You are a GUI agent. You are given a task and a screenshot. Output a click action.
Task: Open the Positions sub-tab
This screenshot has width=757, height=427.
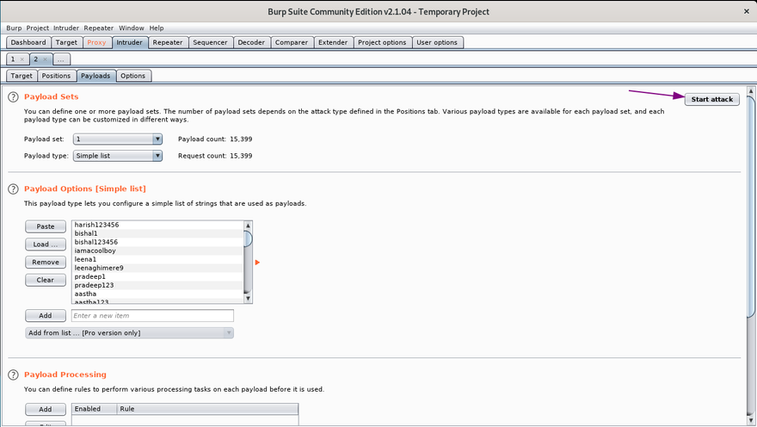coord(56,76)
